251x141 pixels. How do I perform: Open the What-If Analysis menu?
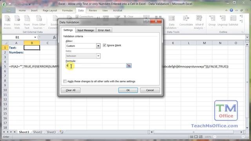coord(199,22)
